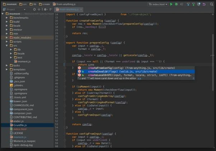The height and width of the screenshot is (151, 216).
Task: Click the node_modules folder icon
Action: pos(11,38)
